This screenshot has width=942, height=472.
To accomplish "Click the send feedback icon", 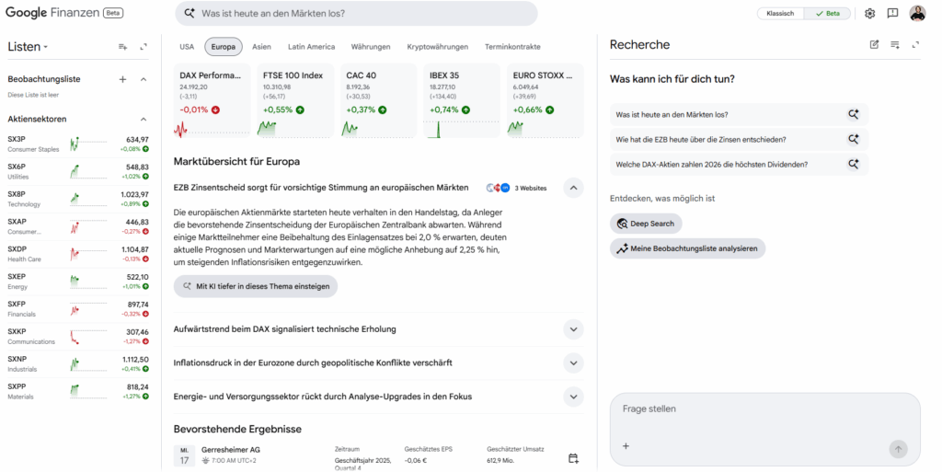I will [x=892, y=13].
